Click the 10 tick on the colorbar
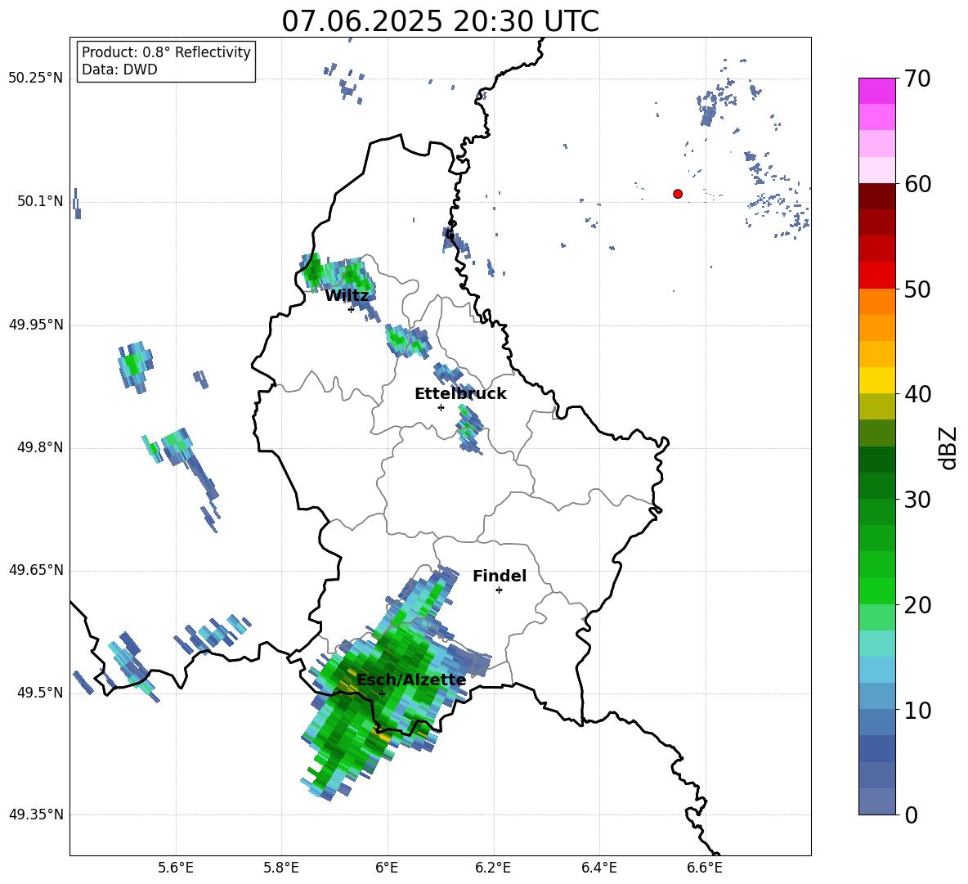 pos(916,710)
